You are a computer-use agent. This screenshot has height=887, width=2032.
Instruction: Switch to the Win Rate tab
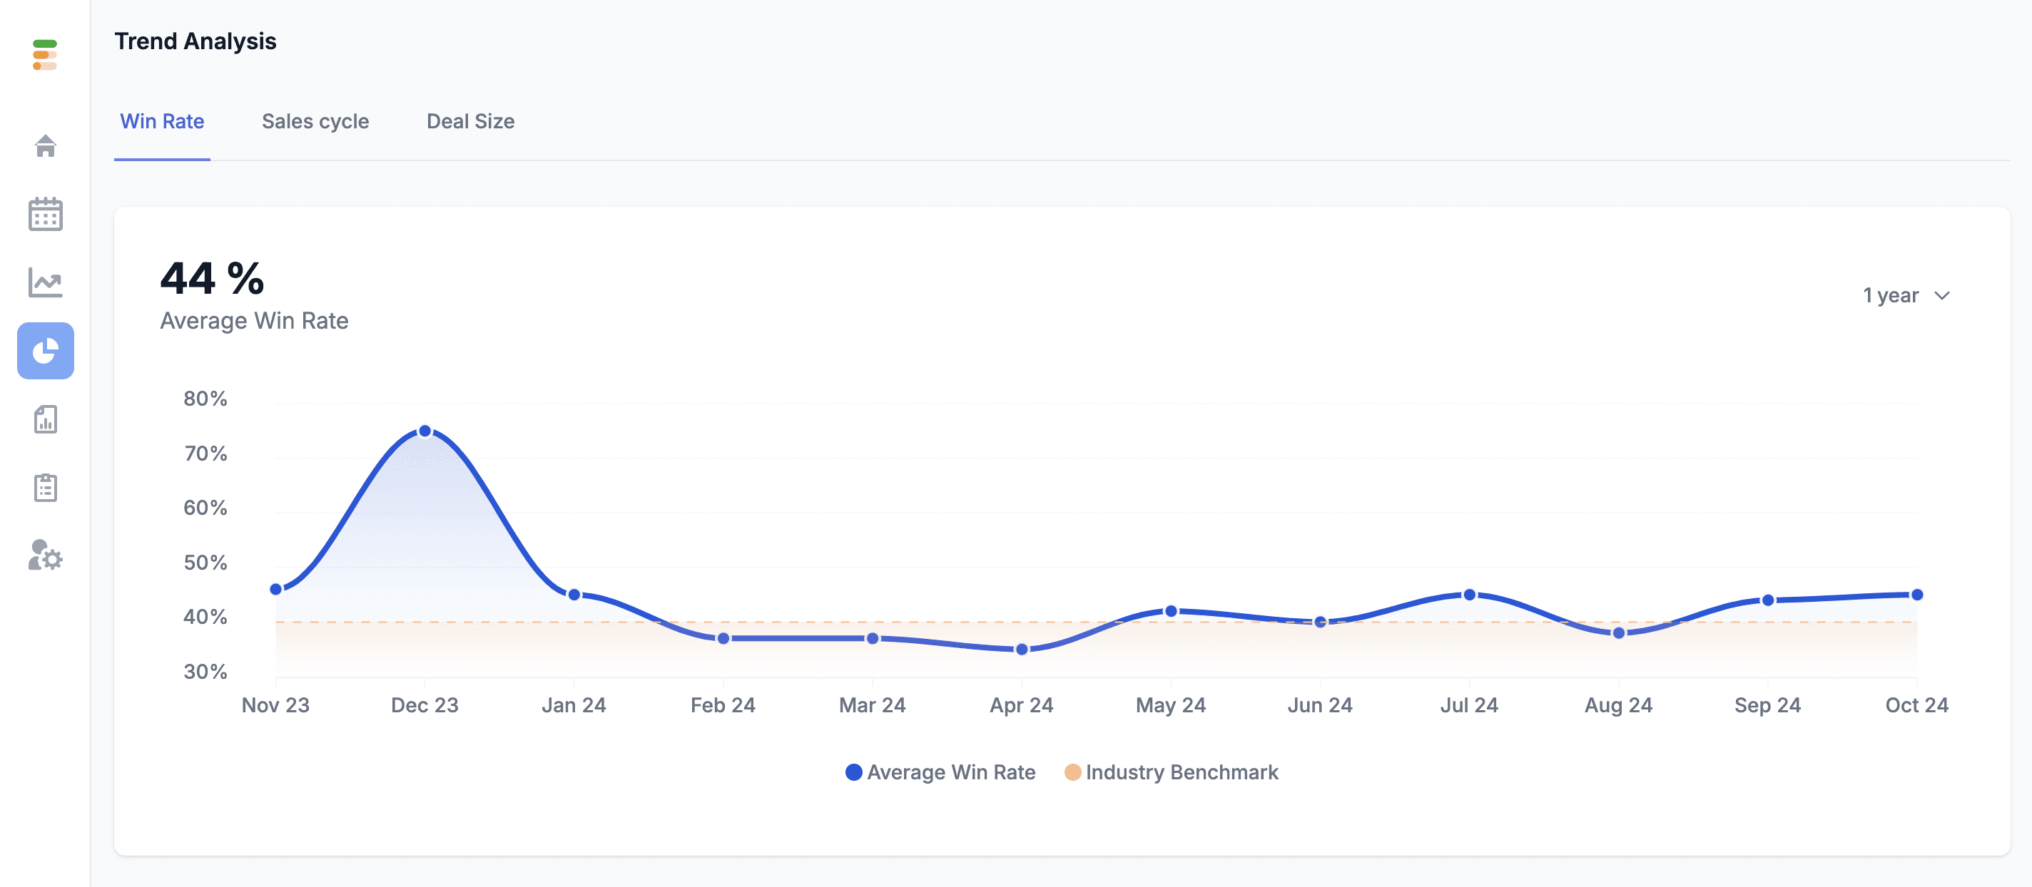(162, 121)
